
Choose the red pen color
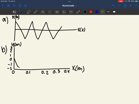[x=91, y=12]
